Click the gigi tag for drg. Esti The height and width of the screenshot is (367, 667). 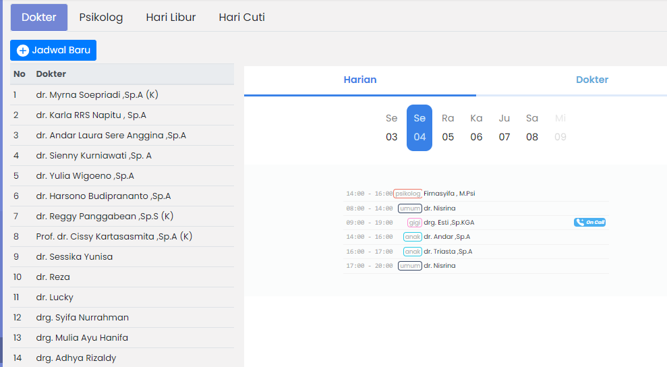414,223
